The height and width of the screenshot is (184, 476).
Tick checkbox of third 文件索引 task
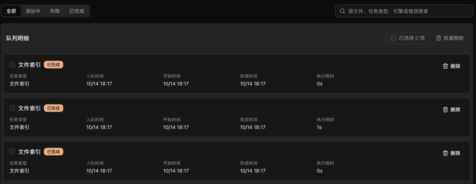click(x=12, y=152)
